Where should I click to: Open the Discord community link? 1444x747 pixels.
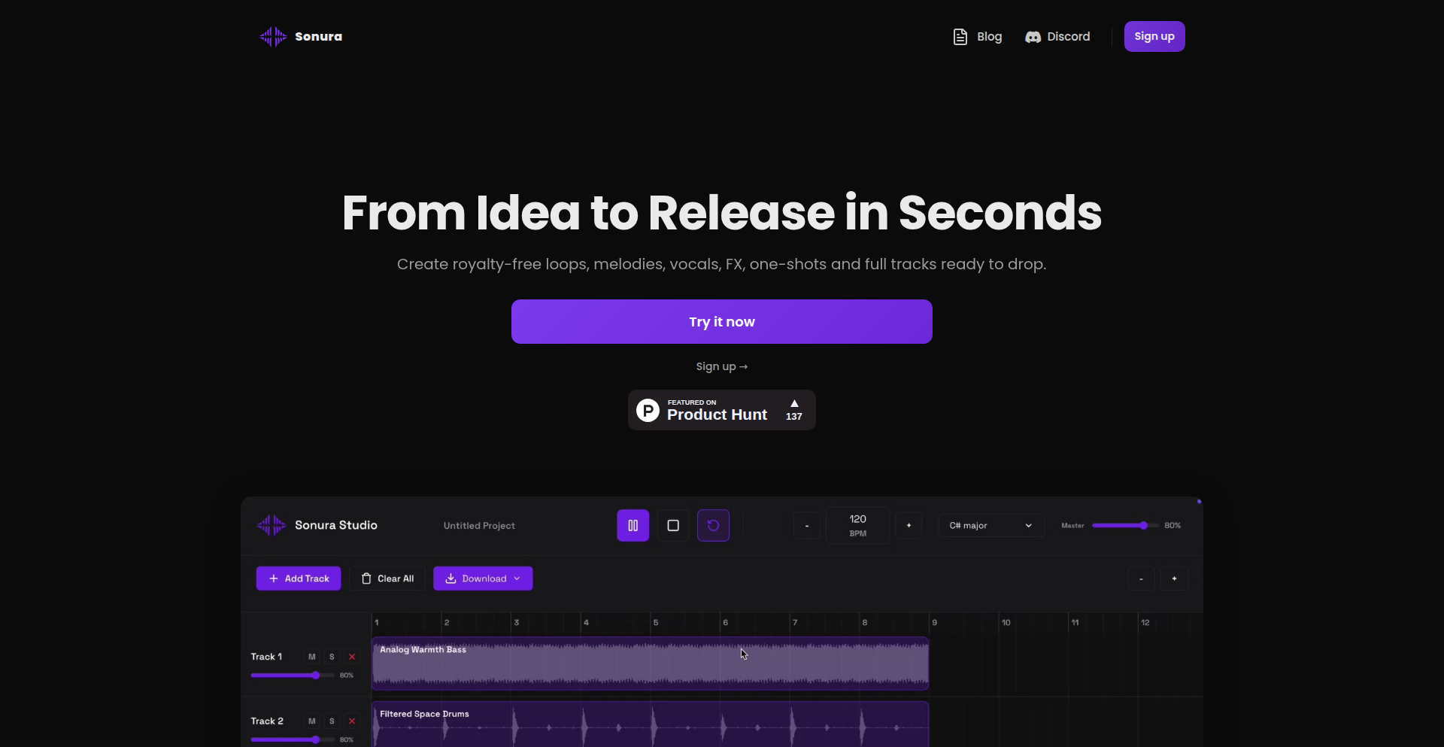(1057, 37)
